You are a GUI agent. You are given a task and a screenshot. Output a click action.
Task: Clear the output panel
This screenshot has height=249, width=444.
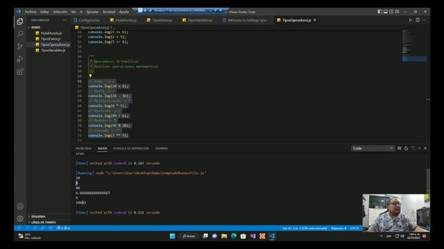point(400,148)
